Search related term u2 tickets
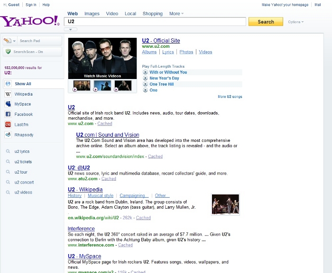Screen dimensions: 332x273 tap(23, 162)
